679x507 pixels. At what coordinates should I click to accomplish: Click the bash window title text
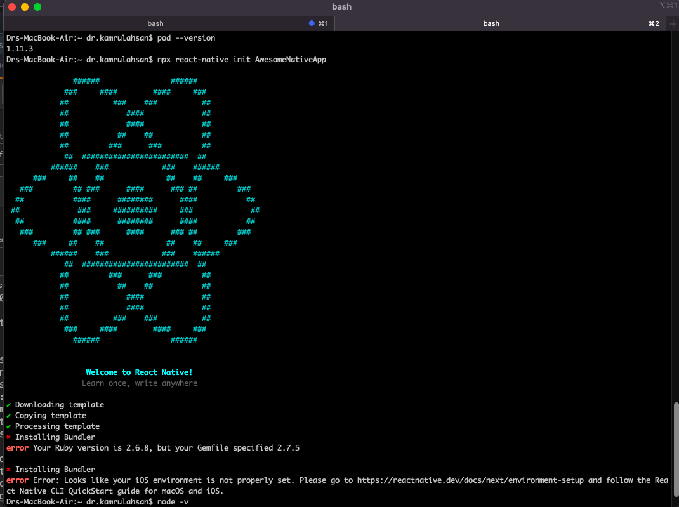pos(341,6)
